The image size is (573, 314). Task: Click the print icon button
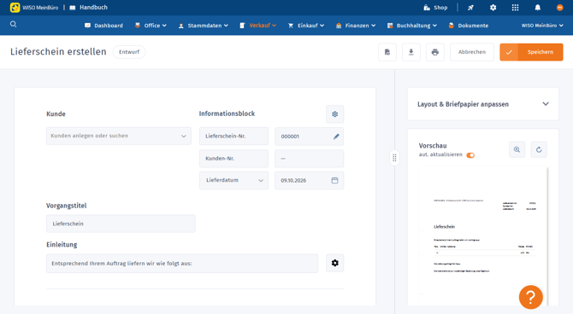(x=434, y=52)
